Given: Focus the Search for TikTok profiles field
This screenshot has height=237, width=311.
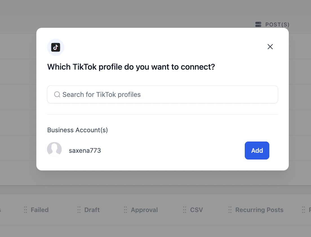Looking at the screenshot, I should click(163, 94).
